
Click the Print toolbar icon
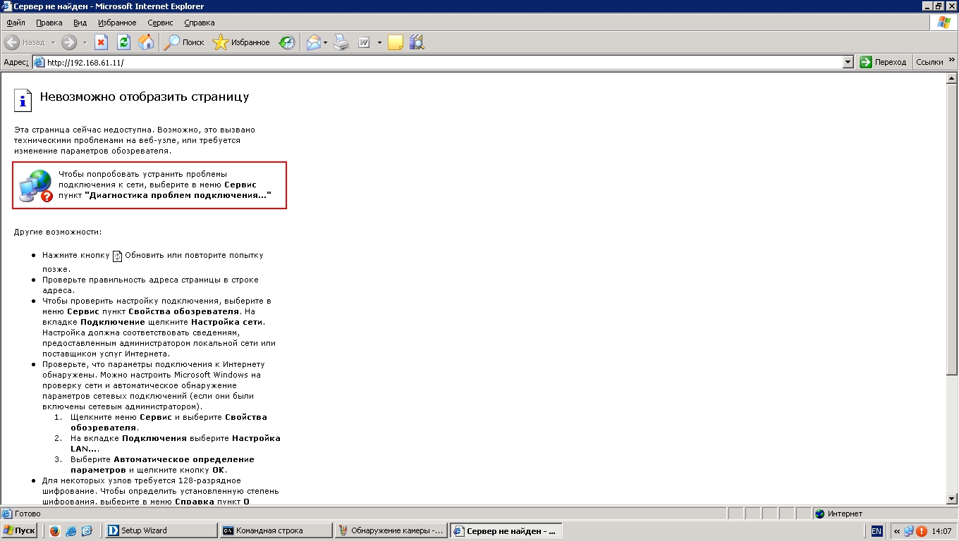click(x=341, y=42)
